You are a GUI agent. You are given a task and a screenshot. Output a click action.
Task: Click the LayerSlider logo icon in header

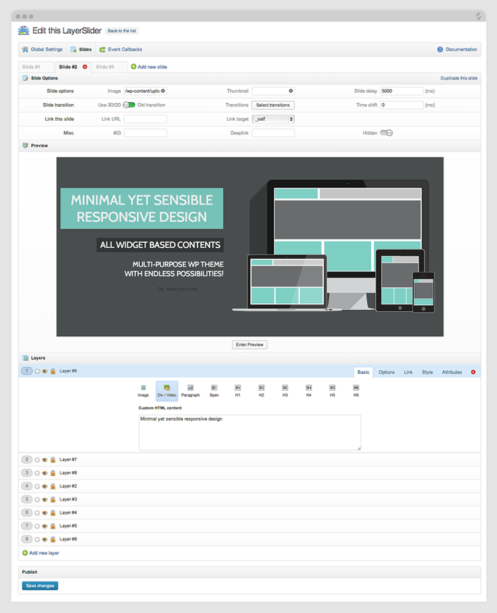click(x=24, y=31)
